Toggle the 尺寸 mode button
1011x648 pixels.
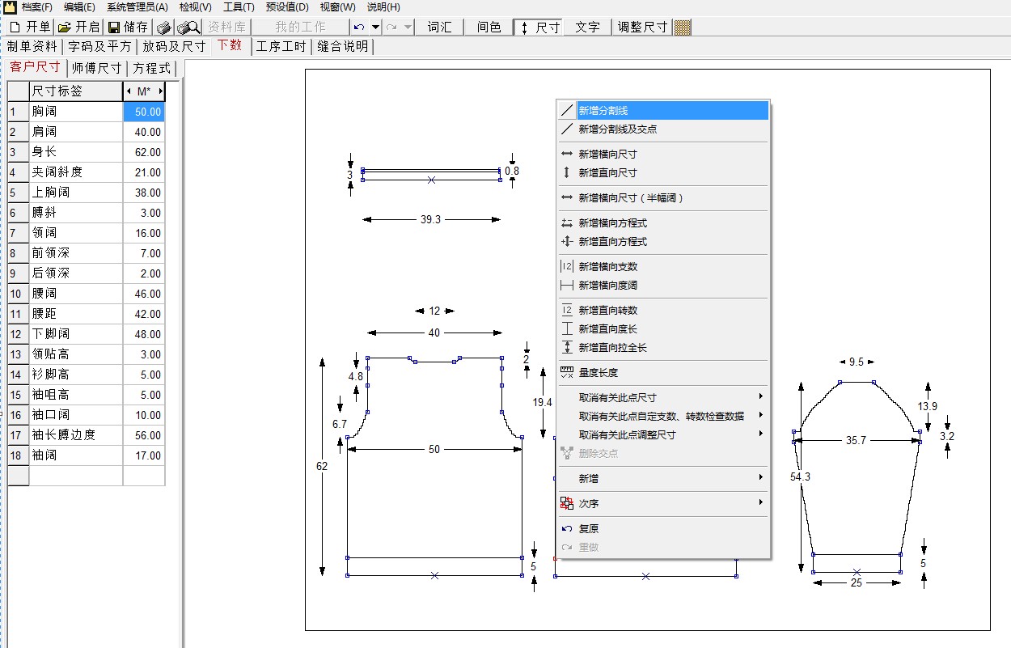click(539, 27)
